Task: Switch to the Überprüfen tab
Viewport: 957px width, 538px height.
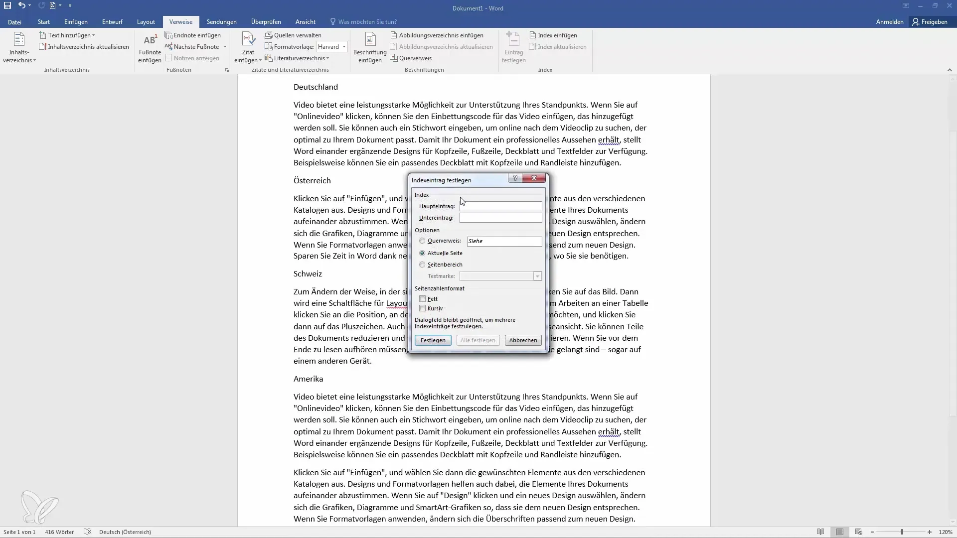Action: 266,22
